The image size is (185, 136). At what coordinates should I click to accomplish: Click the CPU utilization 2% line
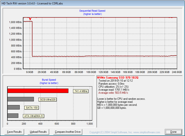point(113,87)
